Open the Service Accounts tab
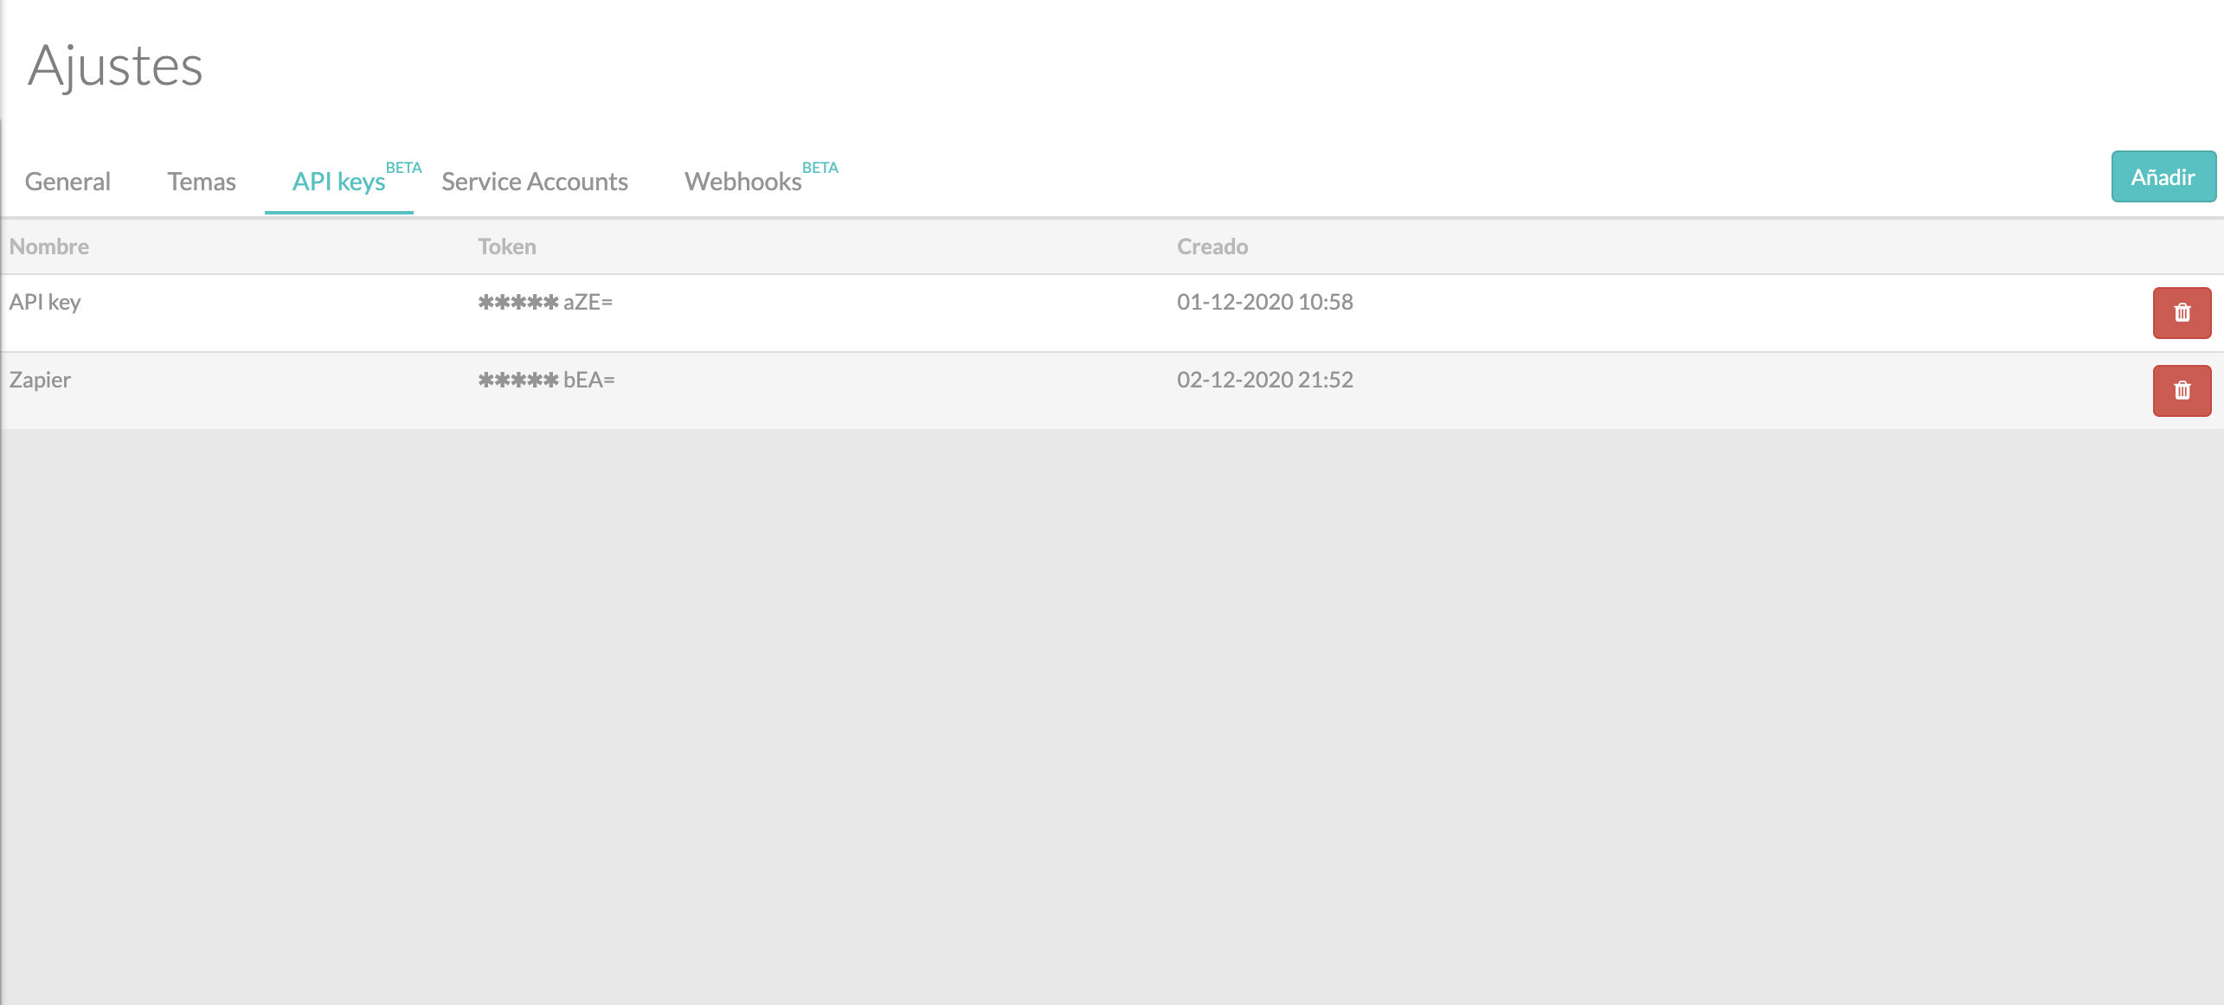Viewport: 2224px width, 1005px height. click(535, 182)
